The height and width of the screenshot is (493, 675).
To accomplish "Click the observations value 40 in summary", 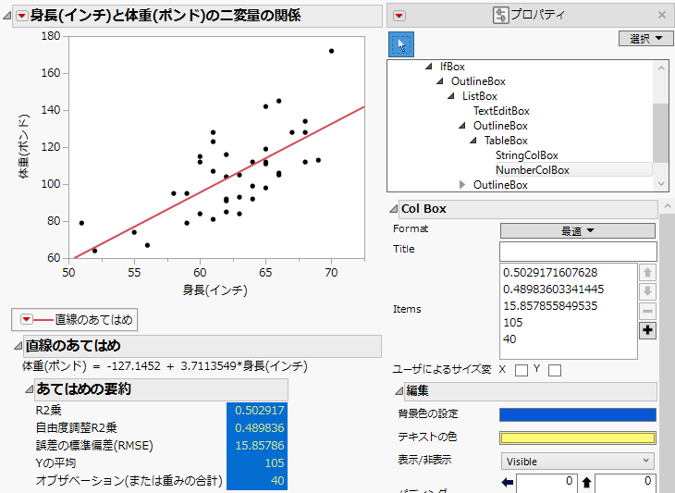I will coord(277,481).
